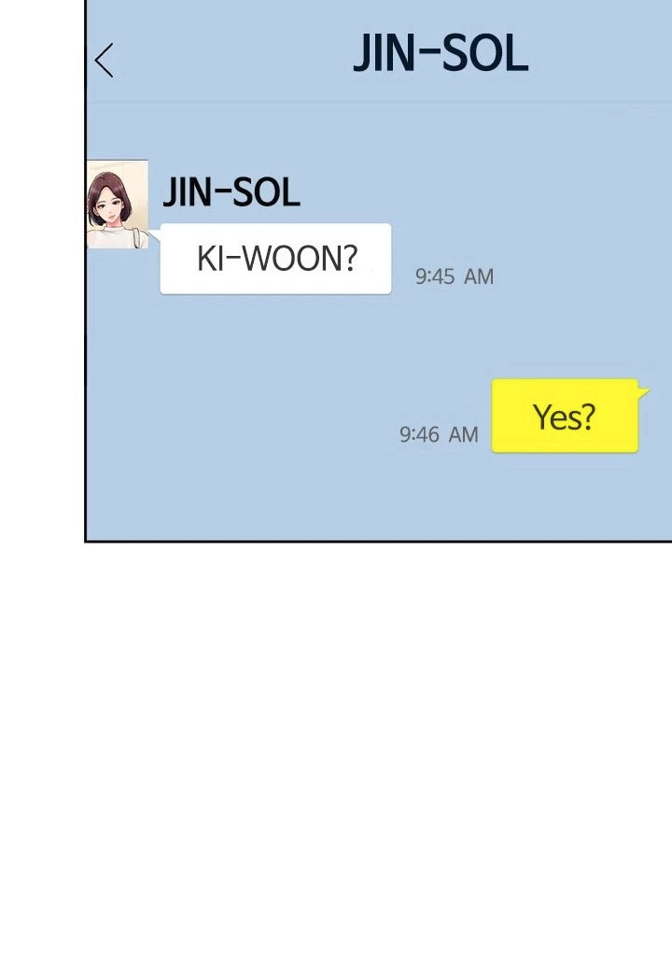
Task: Open Jin-Sol's profile picture
Action: click(118, 205)
